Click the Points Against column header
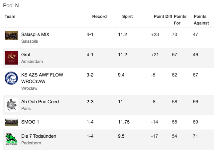This screenshot has height=153, width=216. 201,20
